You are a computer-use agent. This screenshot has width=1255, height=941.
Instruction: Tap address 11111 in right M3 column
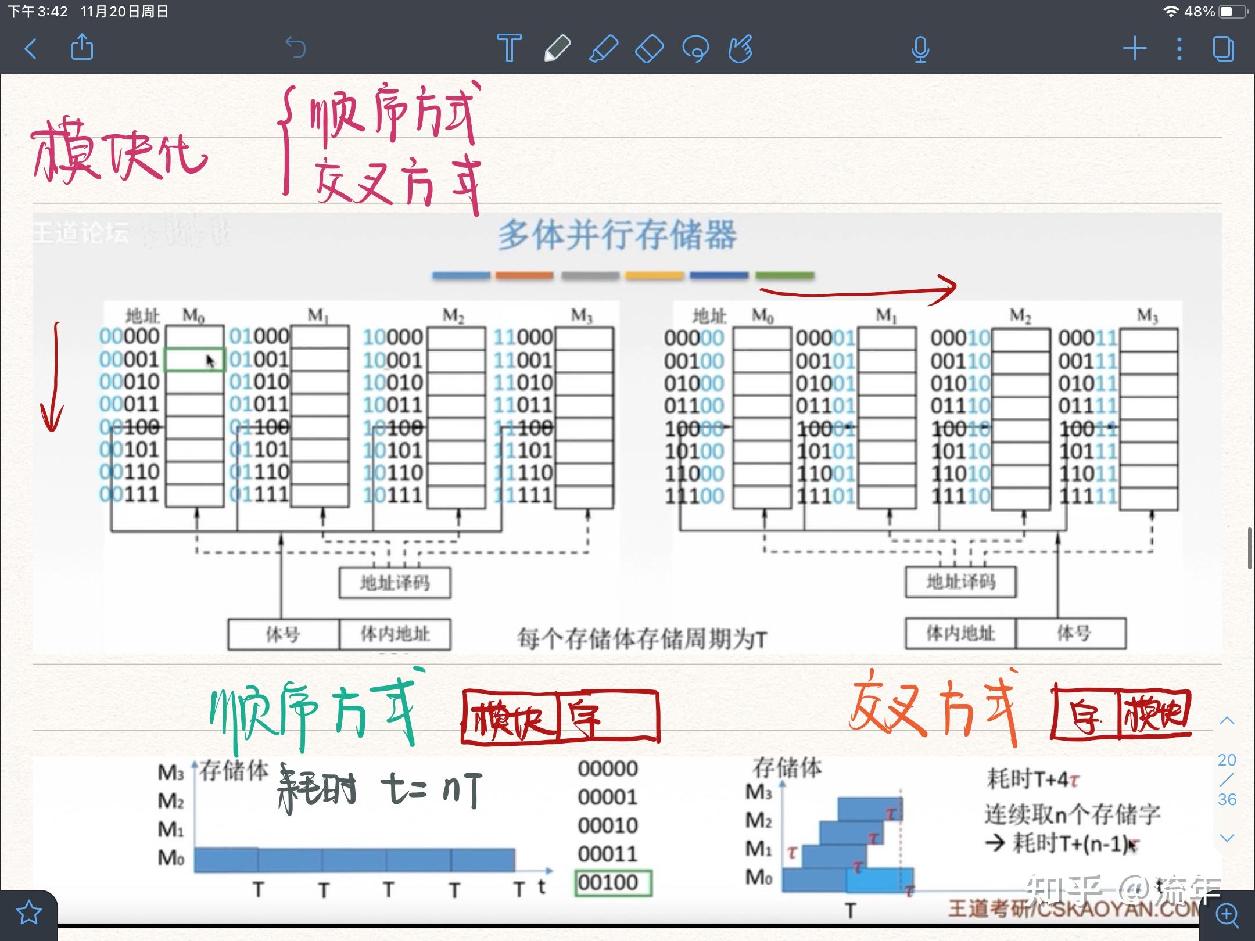click(1088, 496)
